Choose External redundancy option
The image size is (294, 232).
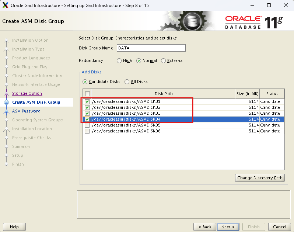click(x=172, y=60)
